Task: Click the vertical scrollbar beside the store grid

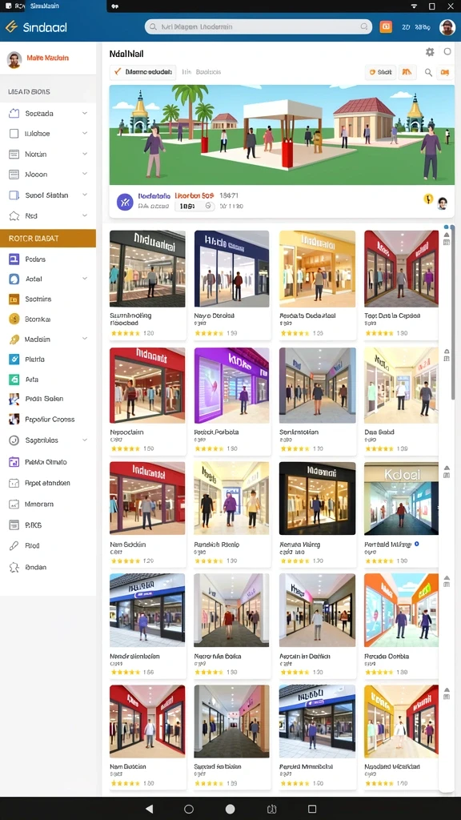Action: click(453, 314)
